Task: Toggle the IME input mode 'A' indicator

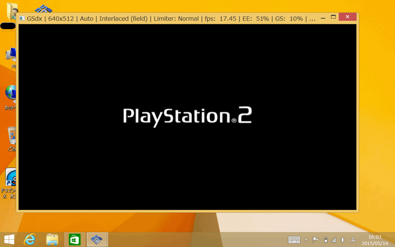Action: click(353, 240)
